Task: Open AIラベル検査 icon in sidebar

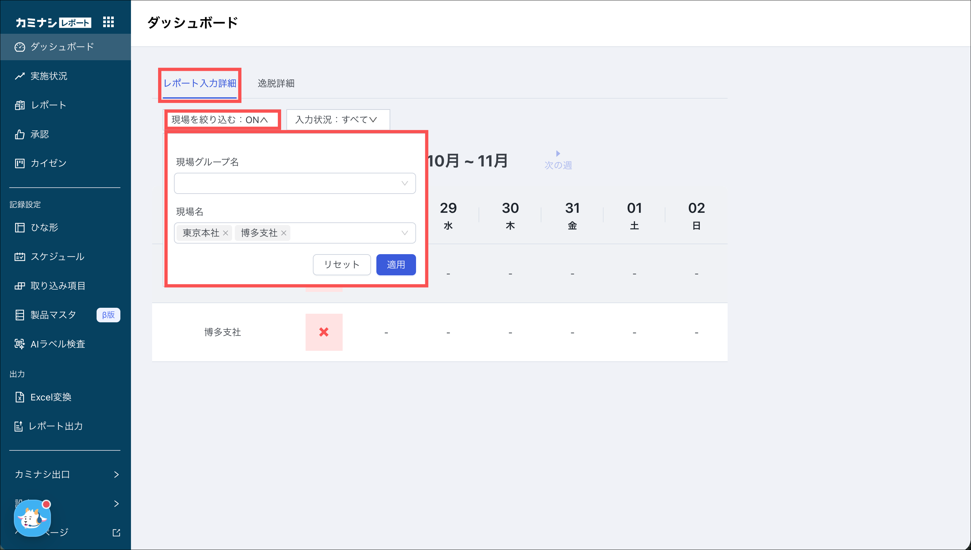Action: (20, 344)
